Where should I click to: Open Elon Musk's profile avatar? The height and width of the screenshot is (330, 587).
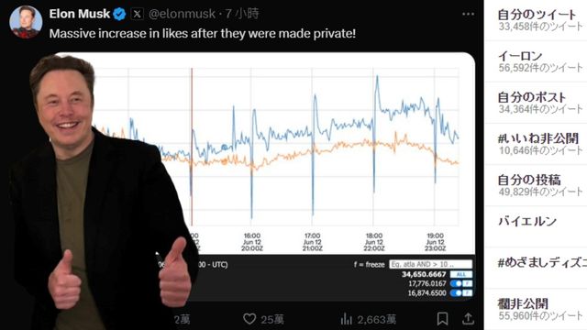pyautogui.click(x=26, y=22)
